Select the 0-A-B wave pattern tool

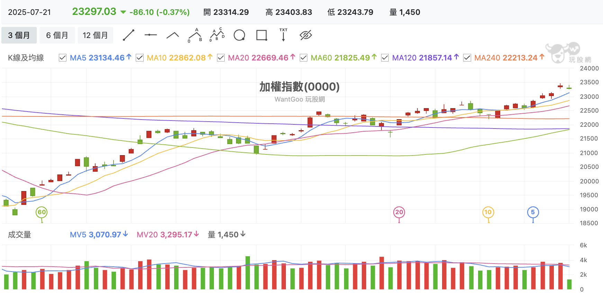[195, 35]
